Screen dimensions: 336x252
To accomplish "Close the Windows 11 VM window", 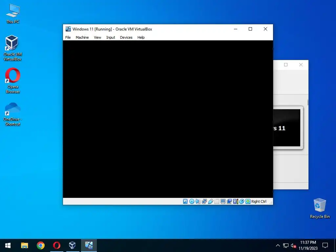I will point(265,29).
